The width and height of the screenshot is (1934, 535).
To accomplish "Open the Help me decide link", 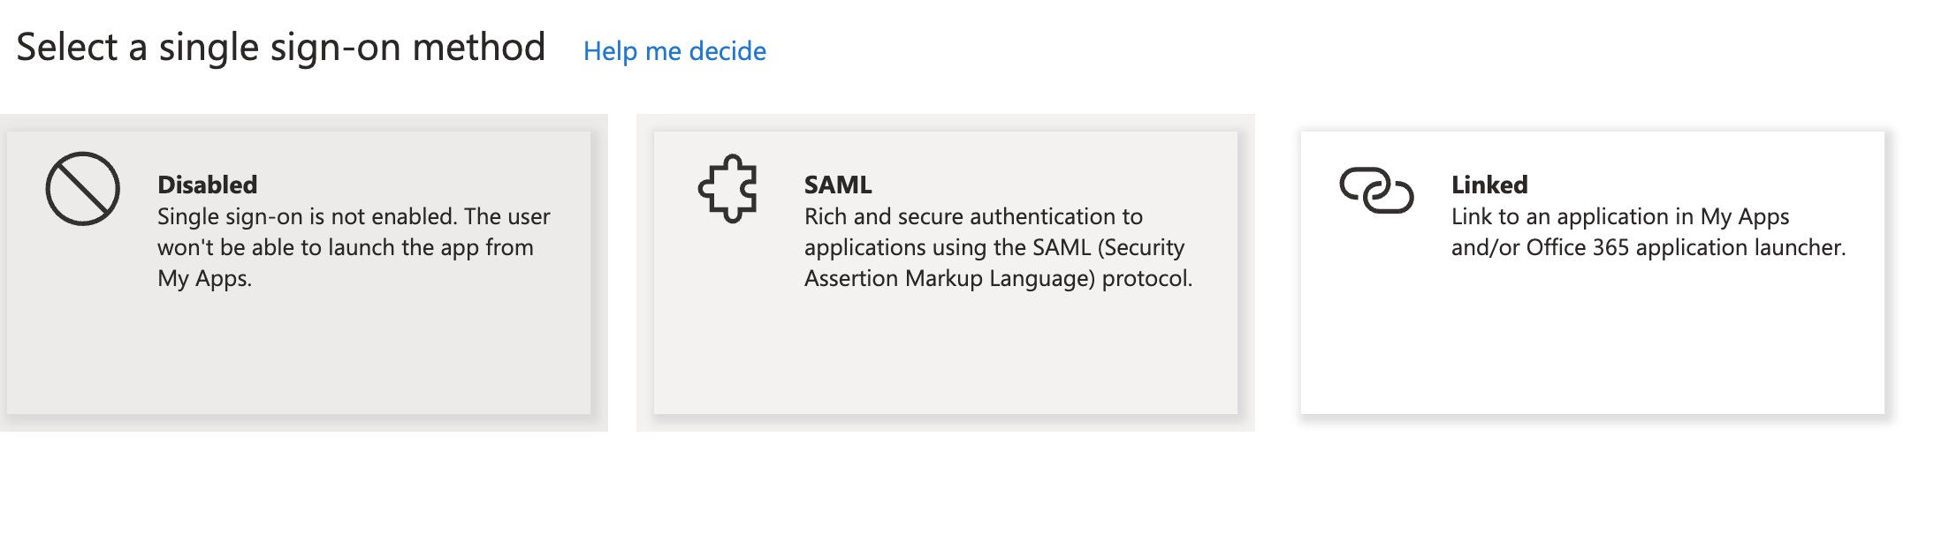I will click(x=674, y=52).
